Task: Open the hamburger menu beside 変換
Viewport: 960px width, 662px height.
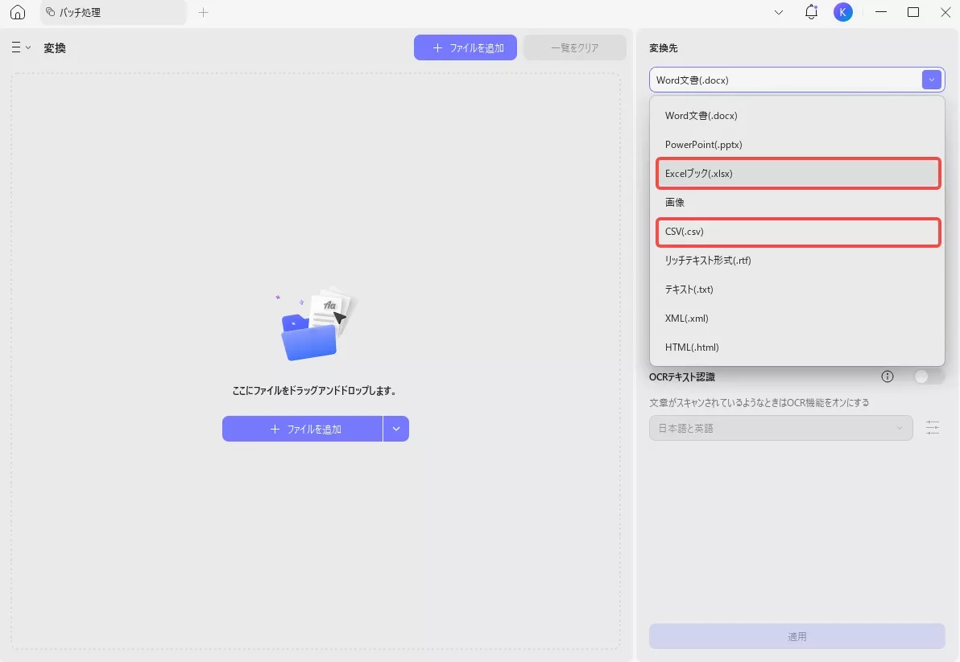Action: 21,47
